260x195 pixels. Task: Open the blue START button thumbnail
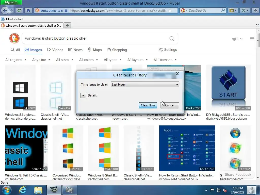click(x=228, y=88)
